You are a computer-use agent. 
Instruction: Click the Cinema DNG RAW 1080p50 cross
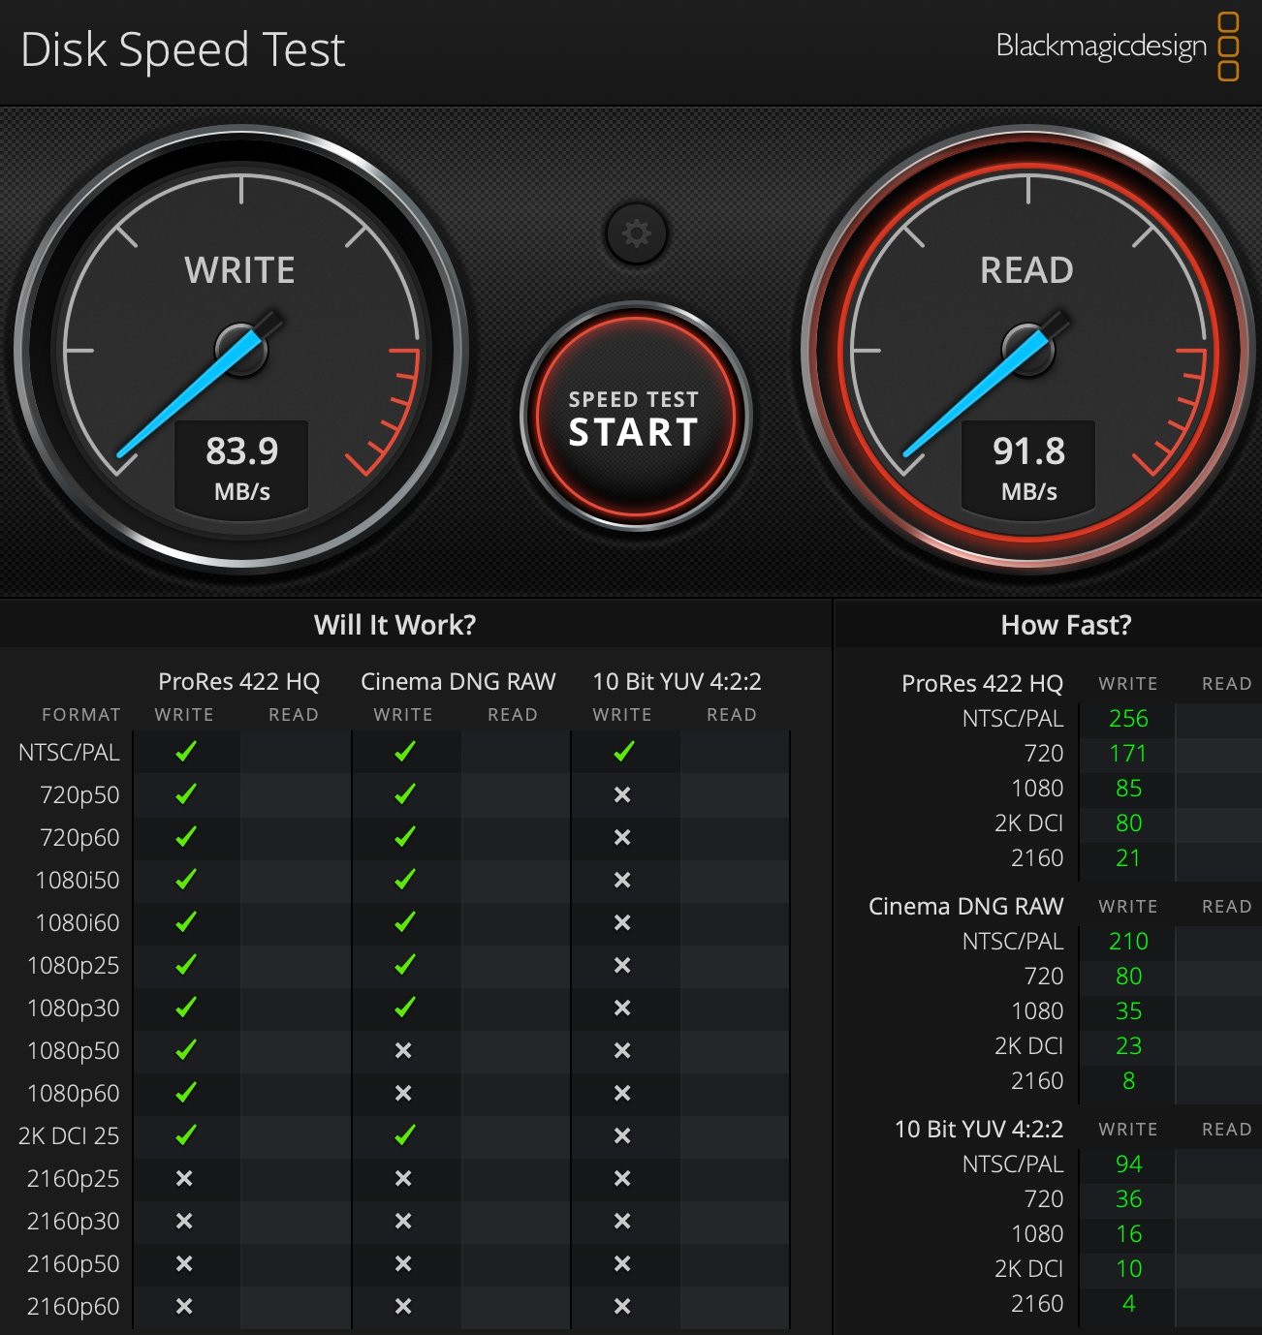pos(403,1050)
